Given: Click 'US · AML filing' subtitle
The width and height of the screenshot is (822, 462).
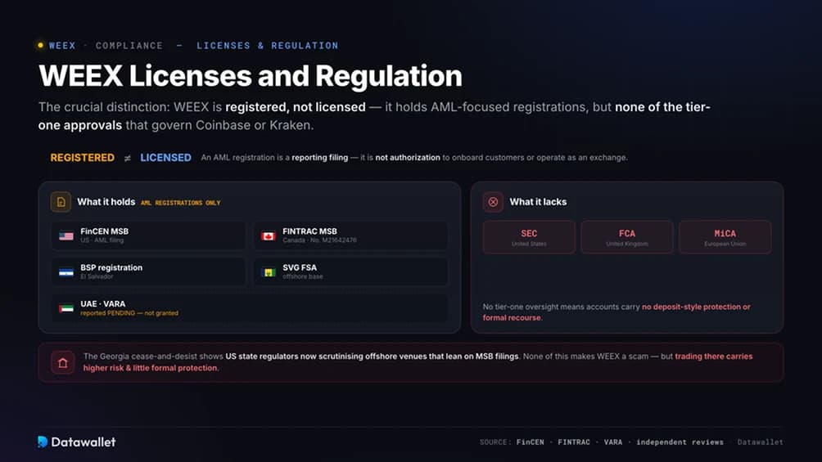Looking at the screenshot, I should click(102, 240).
